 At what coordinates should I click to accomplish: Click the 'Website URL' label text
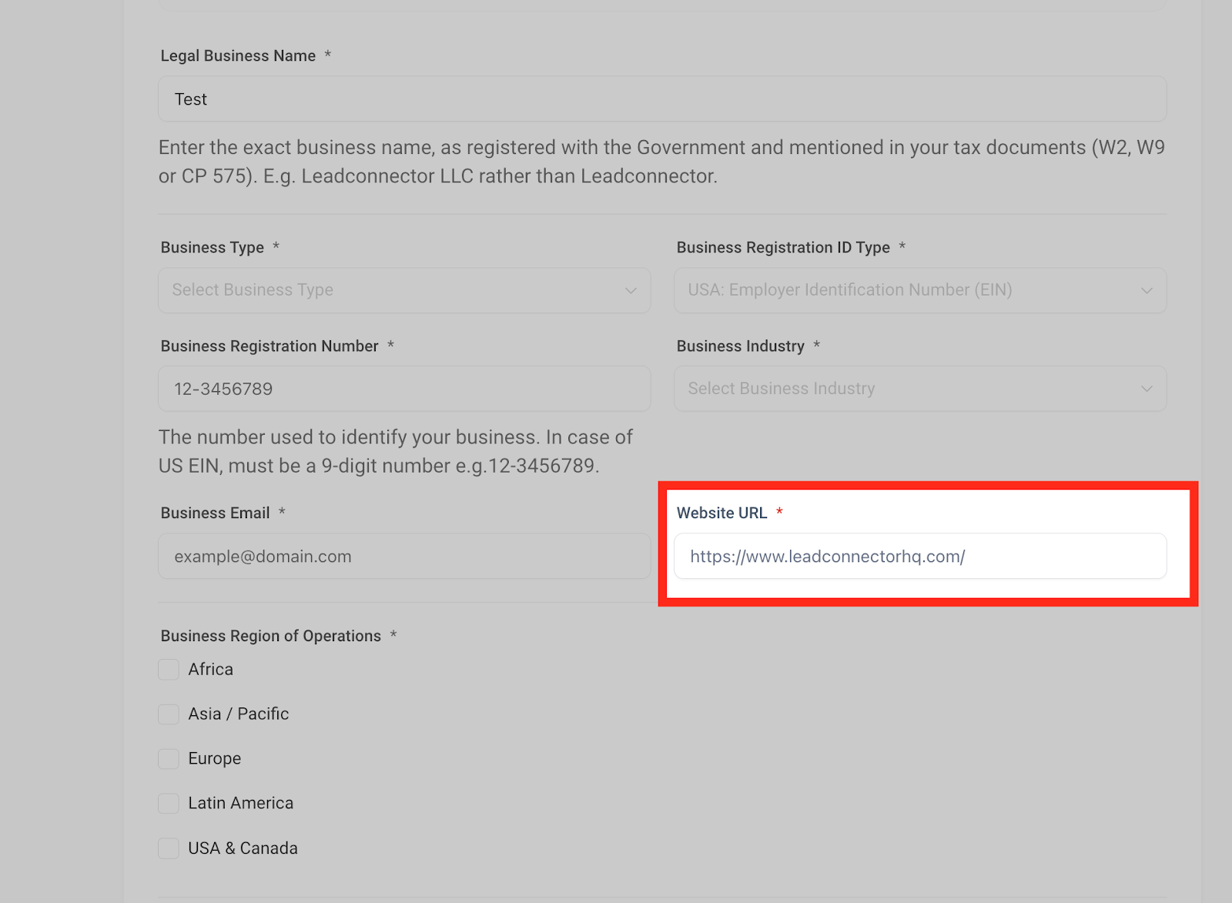click(721, 513)
